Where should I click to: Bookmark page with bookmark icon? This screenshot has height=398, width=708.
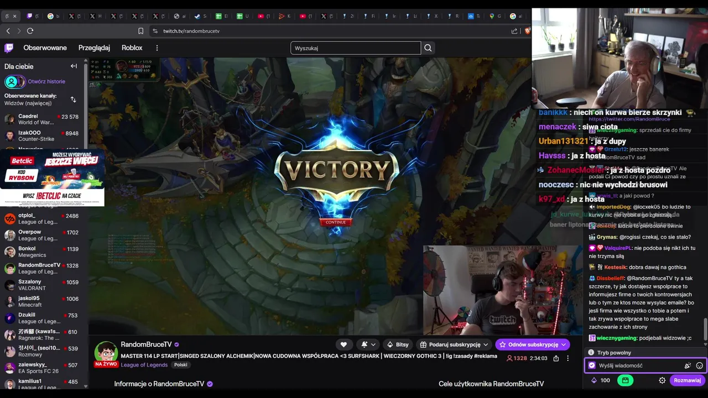pos(140,31)
